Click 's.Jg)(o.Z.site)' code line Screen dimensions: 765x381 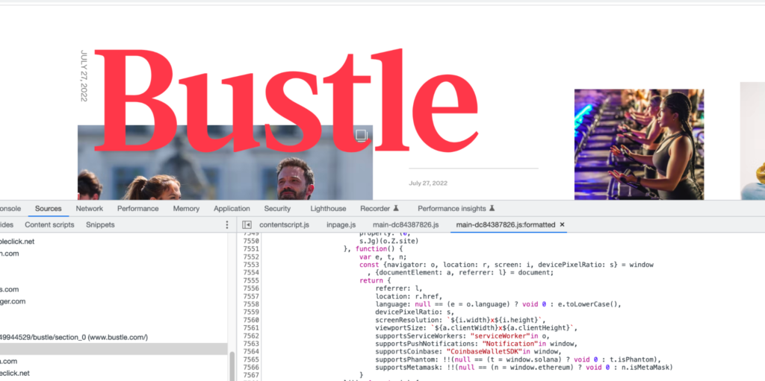[x=388, y=241]
